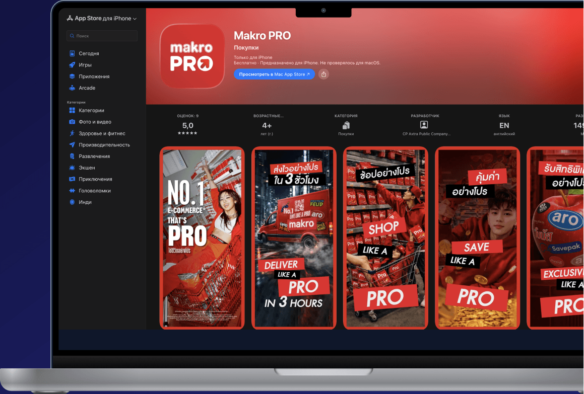Image resolution: width=584 pixels, height=394 pixels.
Task: Click the Только для iPhone text
Action: [x=253, y=57]
